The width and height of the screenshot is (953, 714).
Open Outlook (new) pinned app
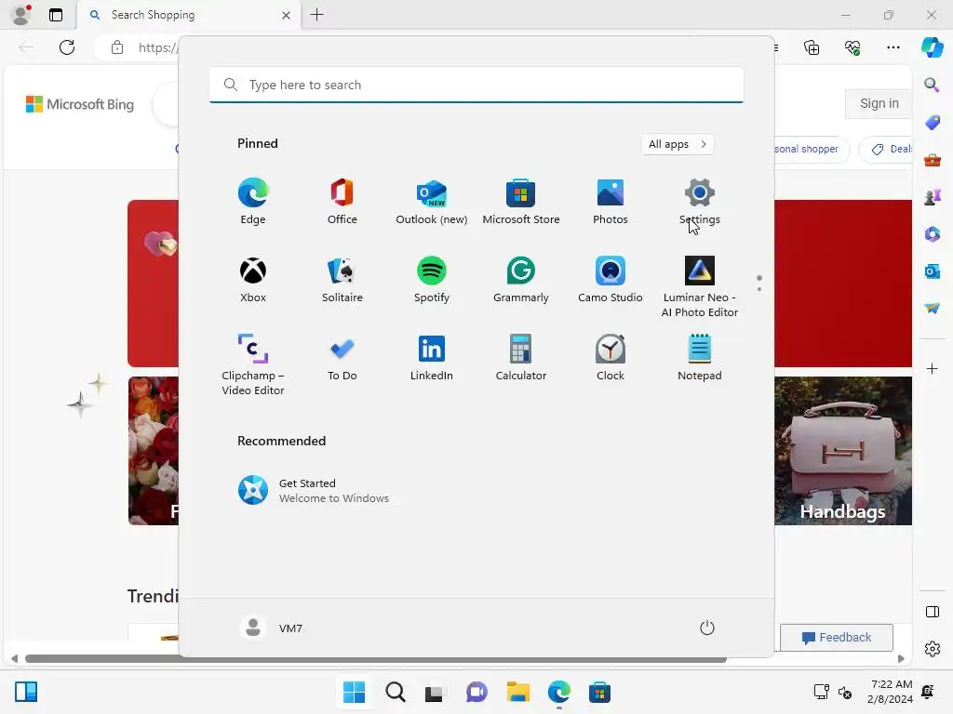coord(432,202)
